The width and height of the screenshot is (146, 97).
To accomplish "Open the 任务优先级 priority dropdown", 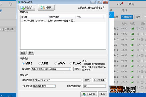I will pyautogui.click(x=44, y=86).
